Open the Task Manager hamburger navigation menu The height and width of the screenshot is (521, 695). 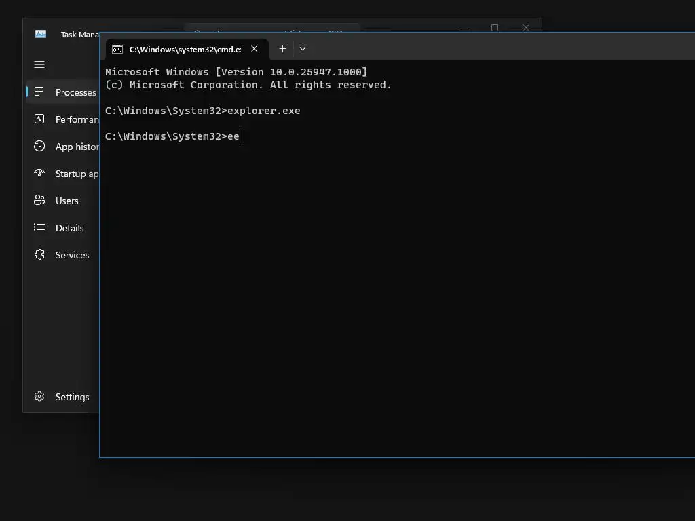tap(39, 64)
